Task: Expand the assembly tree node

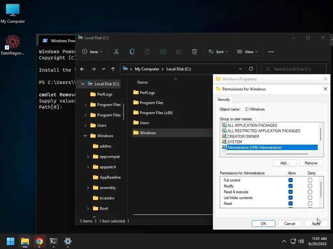Action: 88,188
